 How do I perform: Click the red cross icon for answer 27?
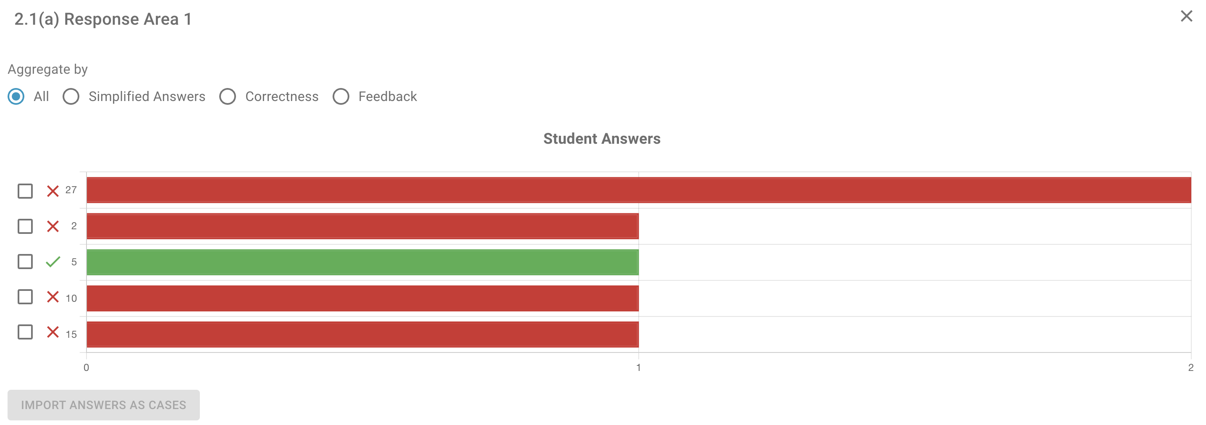[x=53, y=191]
